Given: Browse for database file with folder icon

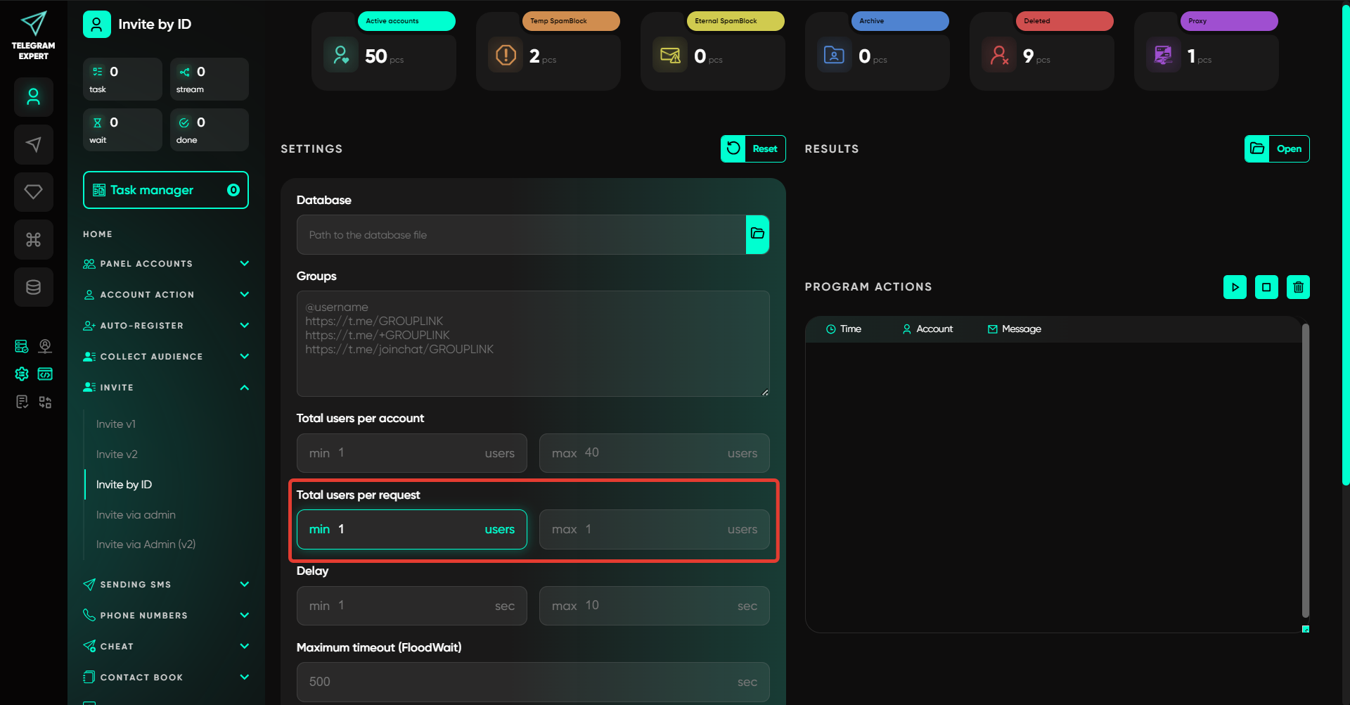Looking at the screenshot, I should coord(757,234).
